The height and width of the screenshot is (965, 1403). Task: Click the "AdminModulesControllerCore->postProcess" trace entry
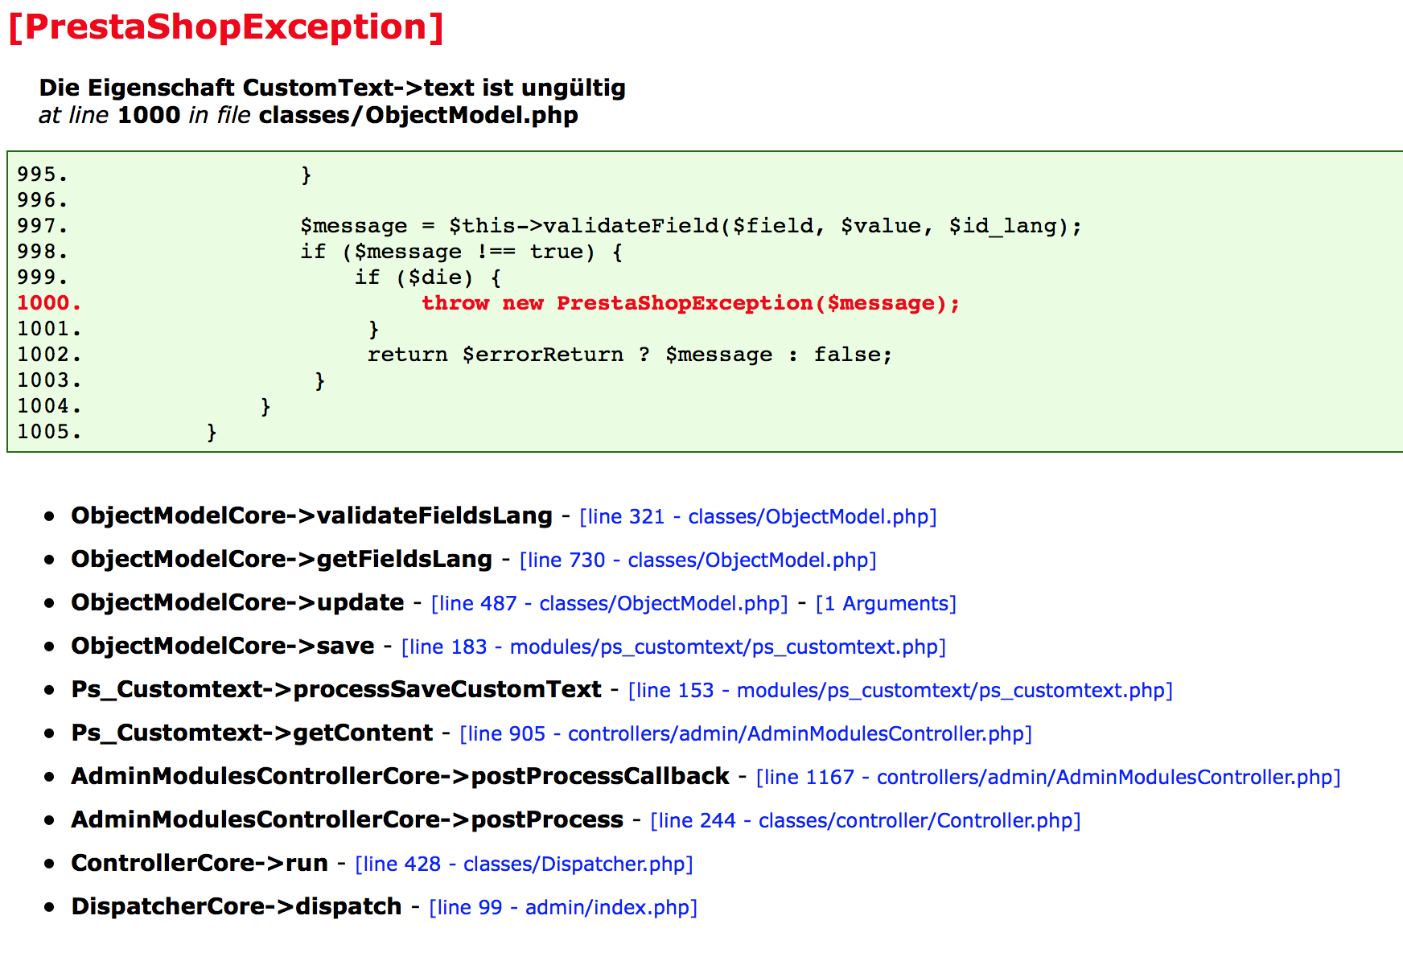(x=347, y=819)
